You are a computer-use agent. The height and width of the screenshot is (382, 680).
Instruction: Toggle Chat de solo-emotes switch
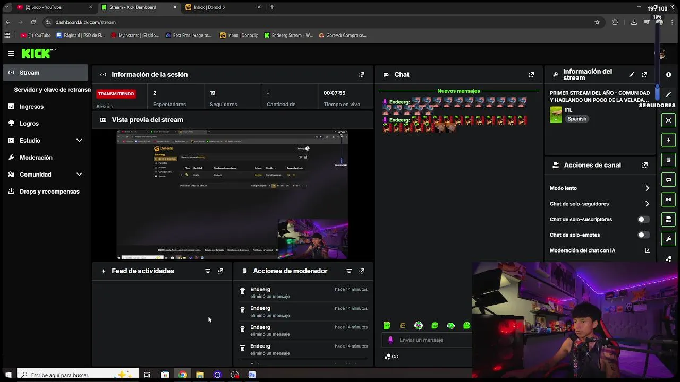[643, 235]
